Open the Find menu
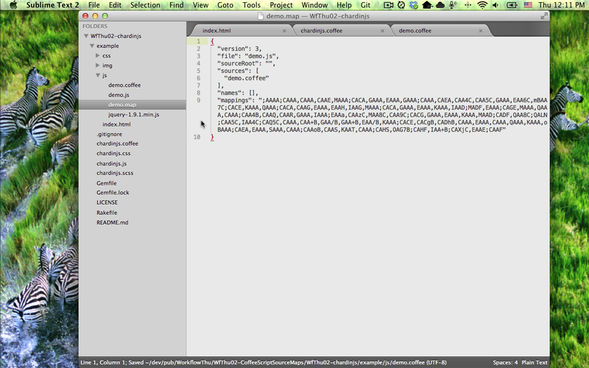 (176, 5)
